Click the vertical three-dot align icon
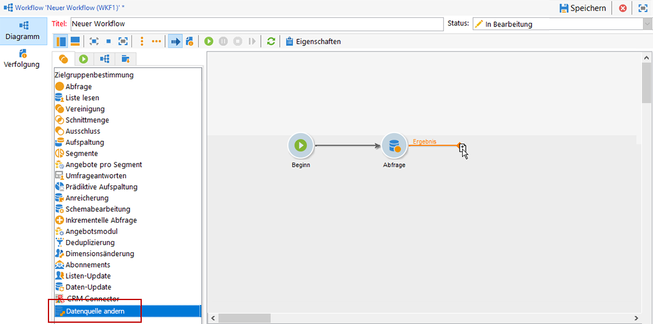The height and width of the screenshot is (324, 653). coord(142,41)
